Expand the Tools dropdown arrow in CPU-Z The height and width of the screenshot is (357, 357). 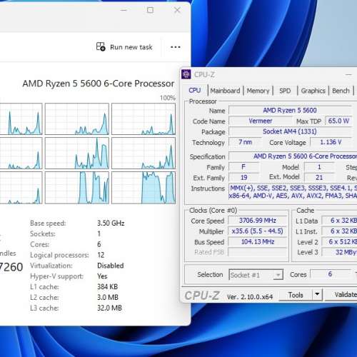[x=317, y=295]
